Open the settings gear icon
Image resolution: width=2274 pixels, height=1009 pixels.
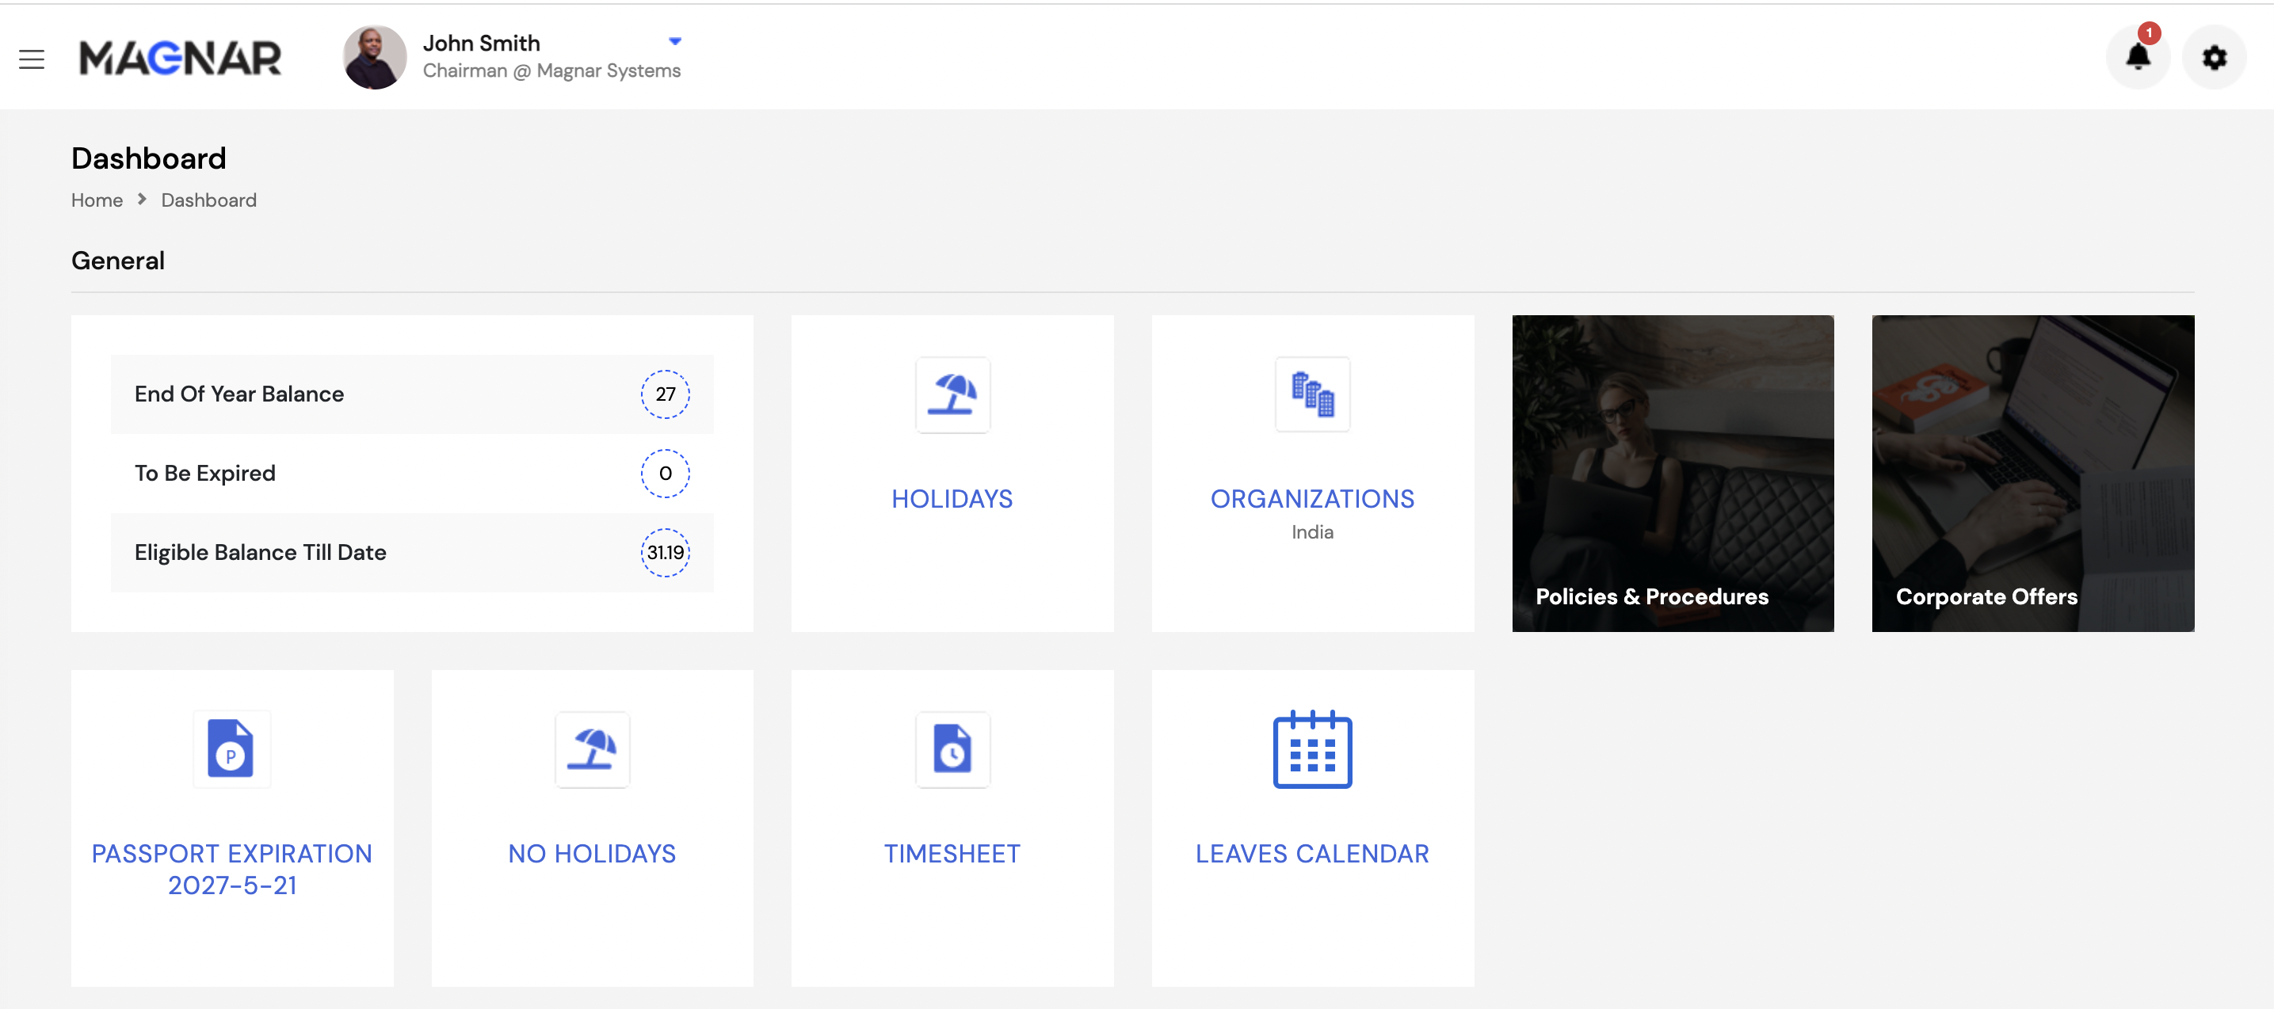(x=2213, y=59)
